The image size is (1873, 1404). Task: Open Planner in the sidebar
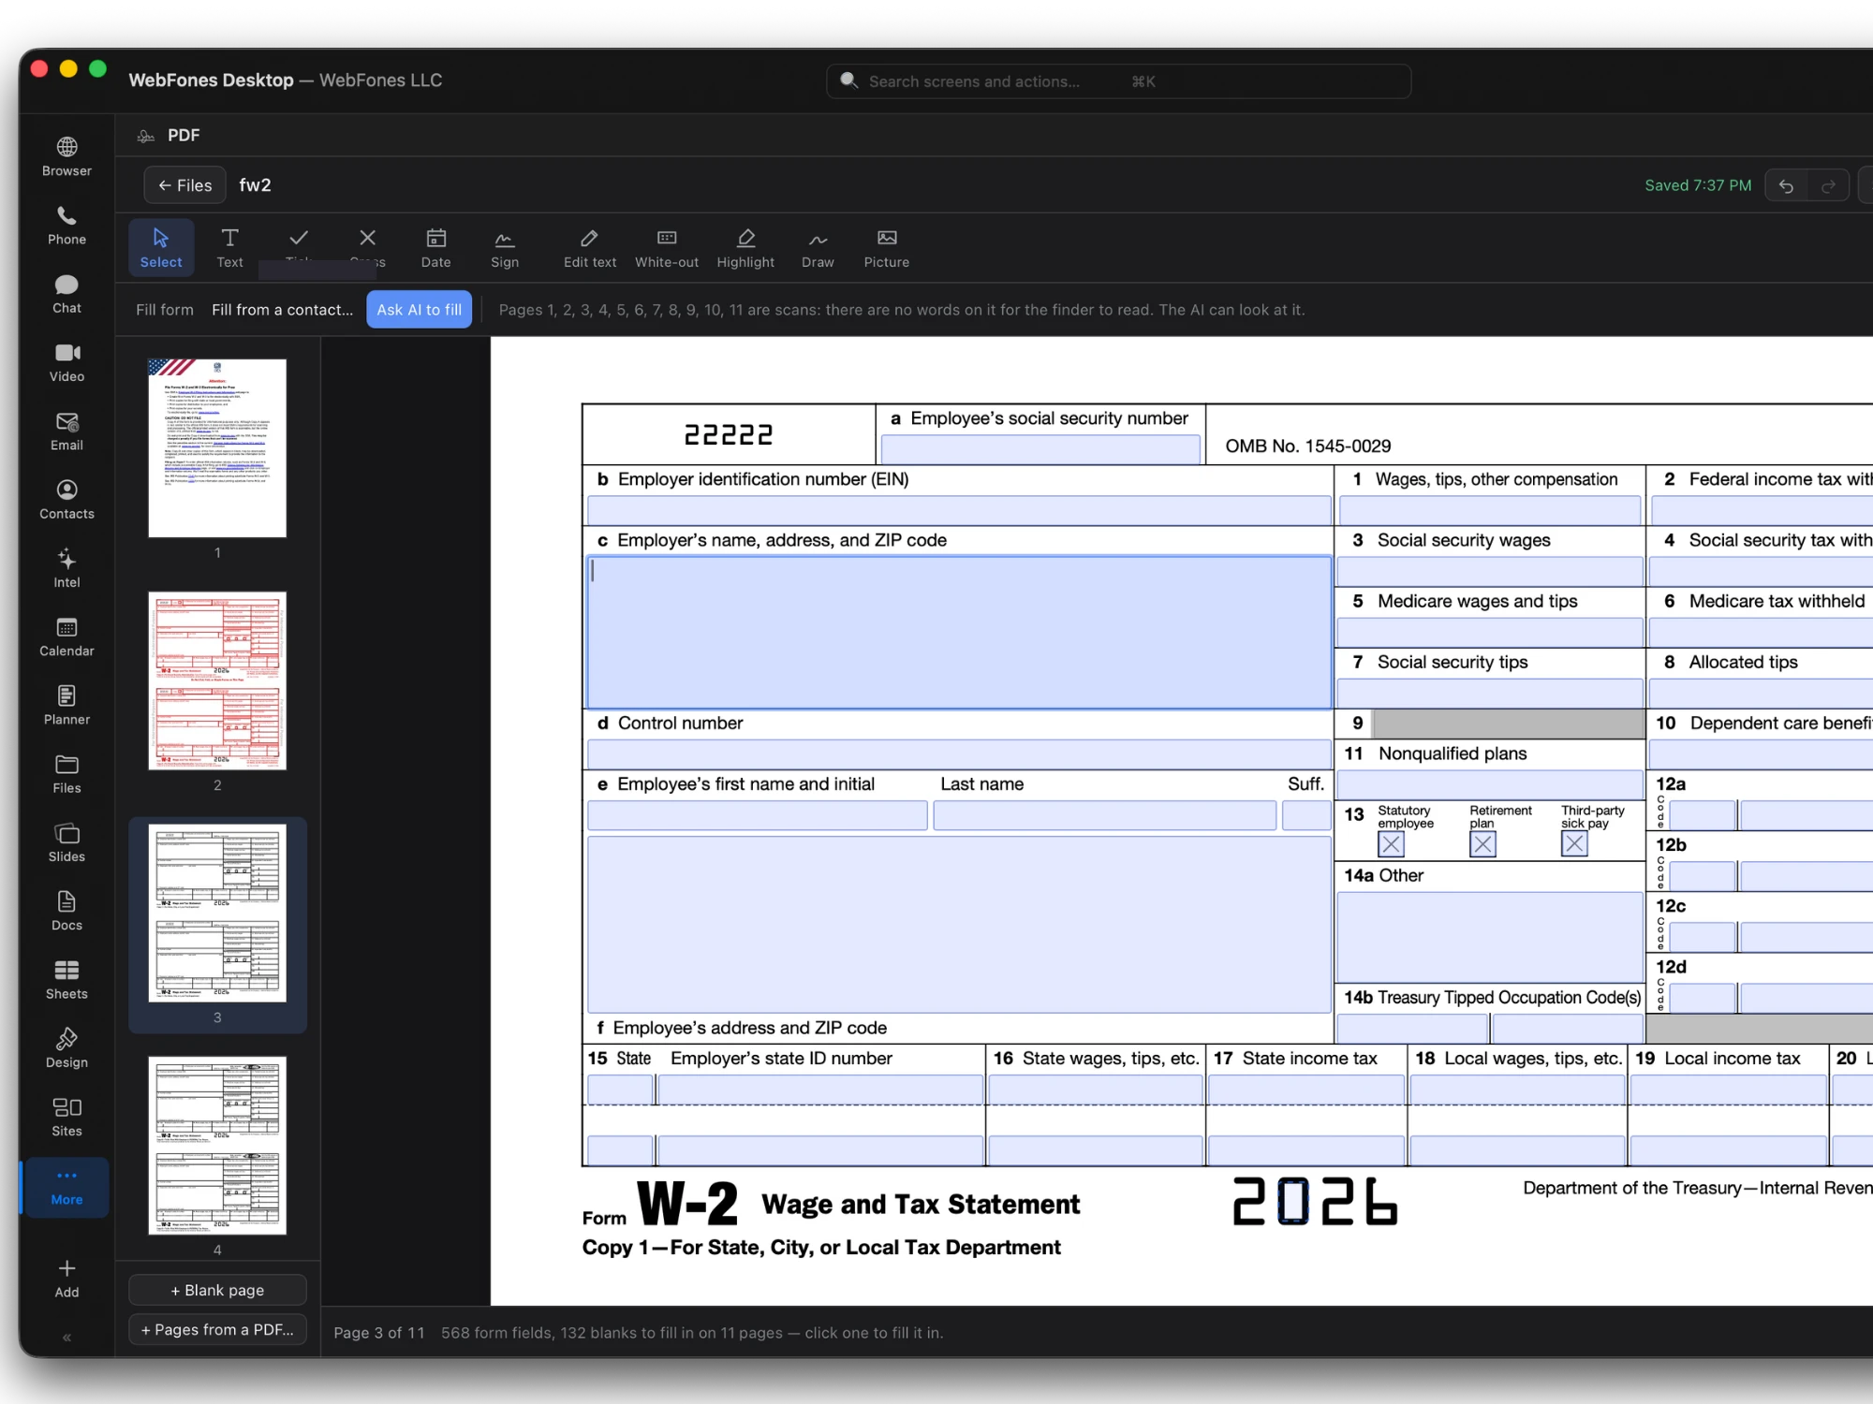[66, 706]
